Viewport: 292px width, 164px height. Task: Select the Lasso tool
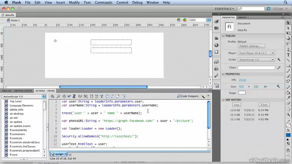coord(288,44)
